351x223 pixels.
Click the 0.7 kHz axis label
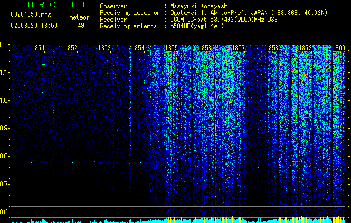pos(4,184)
